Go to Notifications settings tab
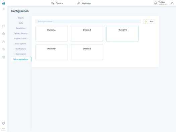The width and height of the screenshot is (176, 132). (x=21, y=49)
